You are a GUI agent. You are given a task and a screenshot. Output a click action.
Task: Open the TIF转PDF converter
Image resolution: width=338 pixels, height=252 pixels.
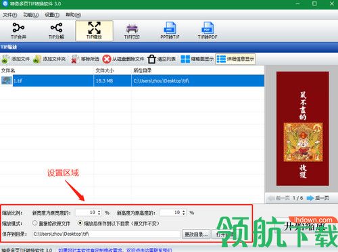pyautogui.click(x=208, y=31)
